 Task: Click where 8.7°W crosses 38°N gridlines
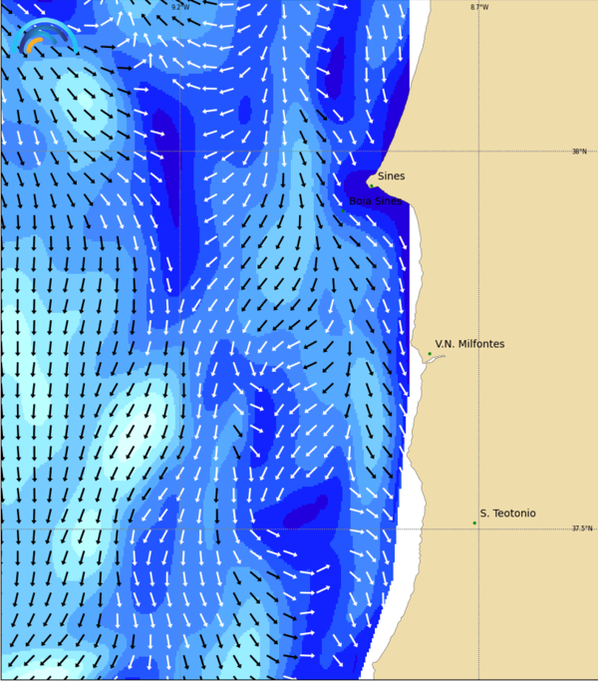478,152
